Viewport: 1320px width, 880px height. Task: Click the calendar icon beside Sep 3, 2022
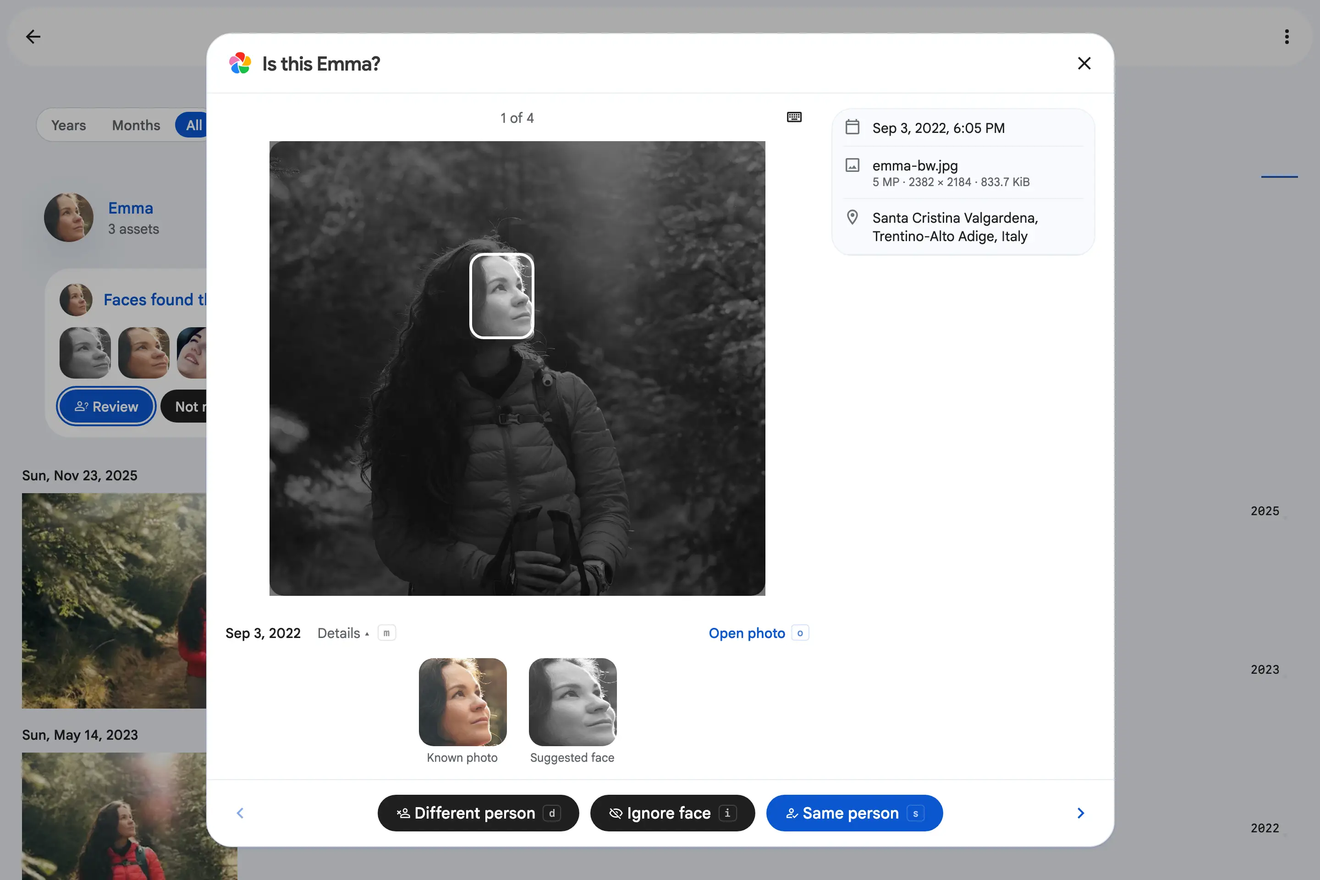click(852, 127)
